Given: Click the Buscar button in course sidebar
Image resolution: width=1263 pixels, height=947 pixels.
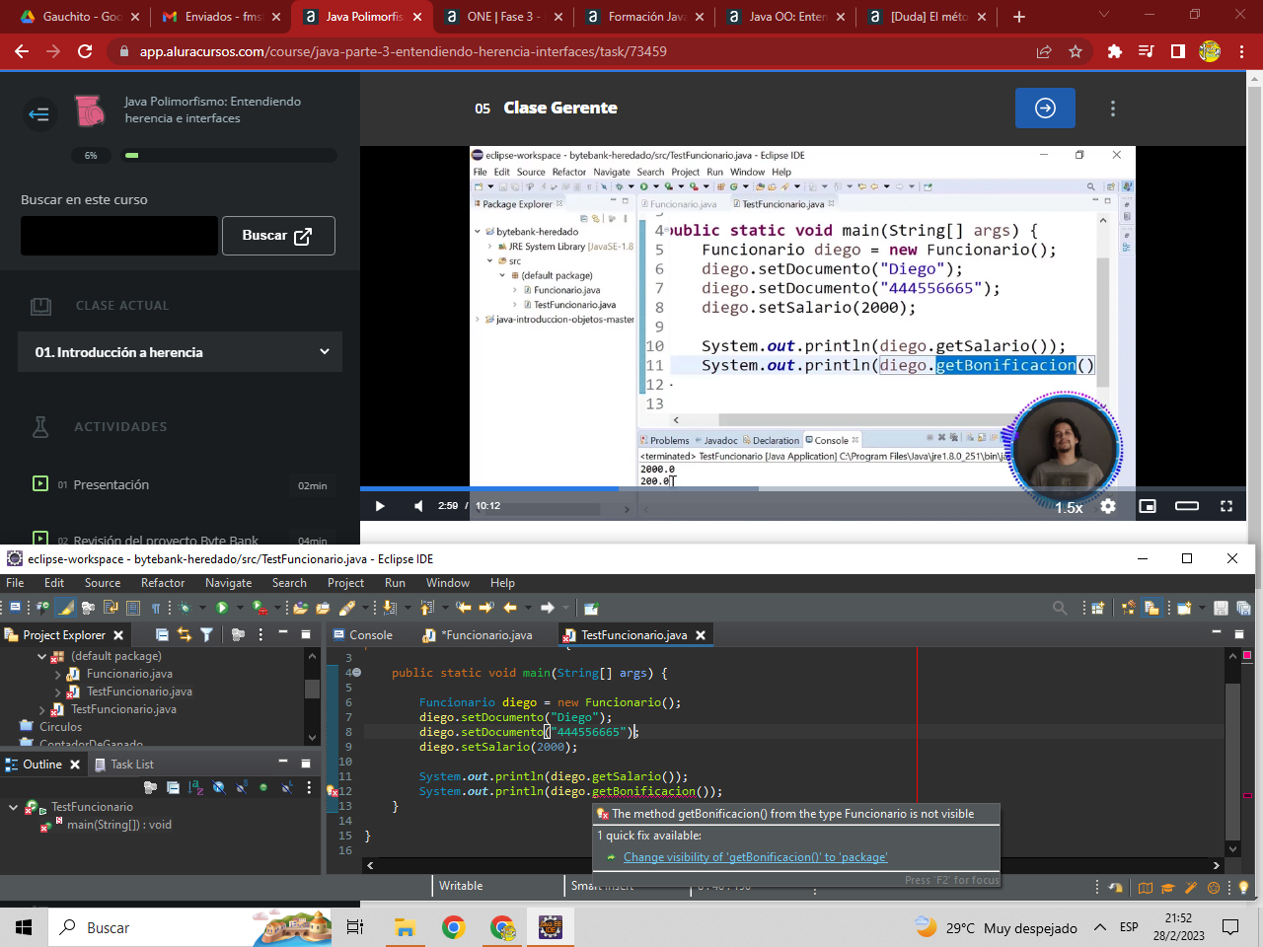Looking at the screenshot, I should [278, 236].
